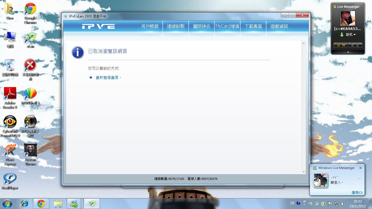Open the 團隊排名 tab
The height and width of the screenshot is (209, 372).
coord(202,26)
